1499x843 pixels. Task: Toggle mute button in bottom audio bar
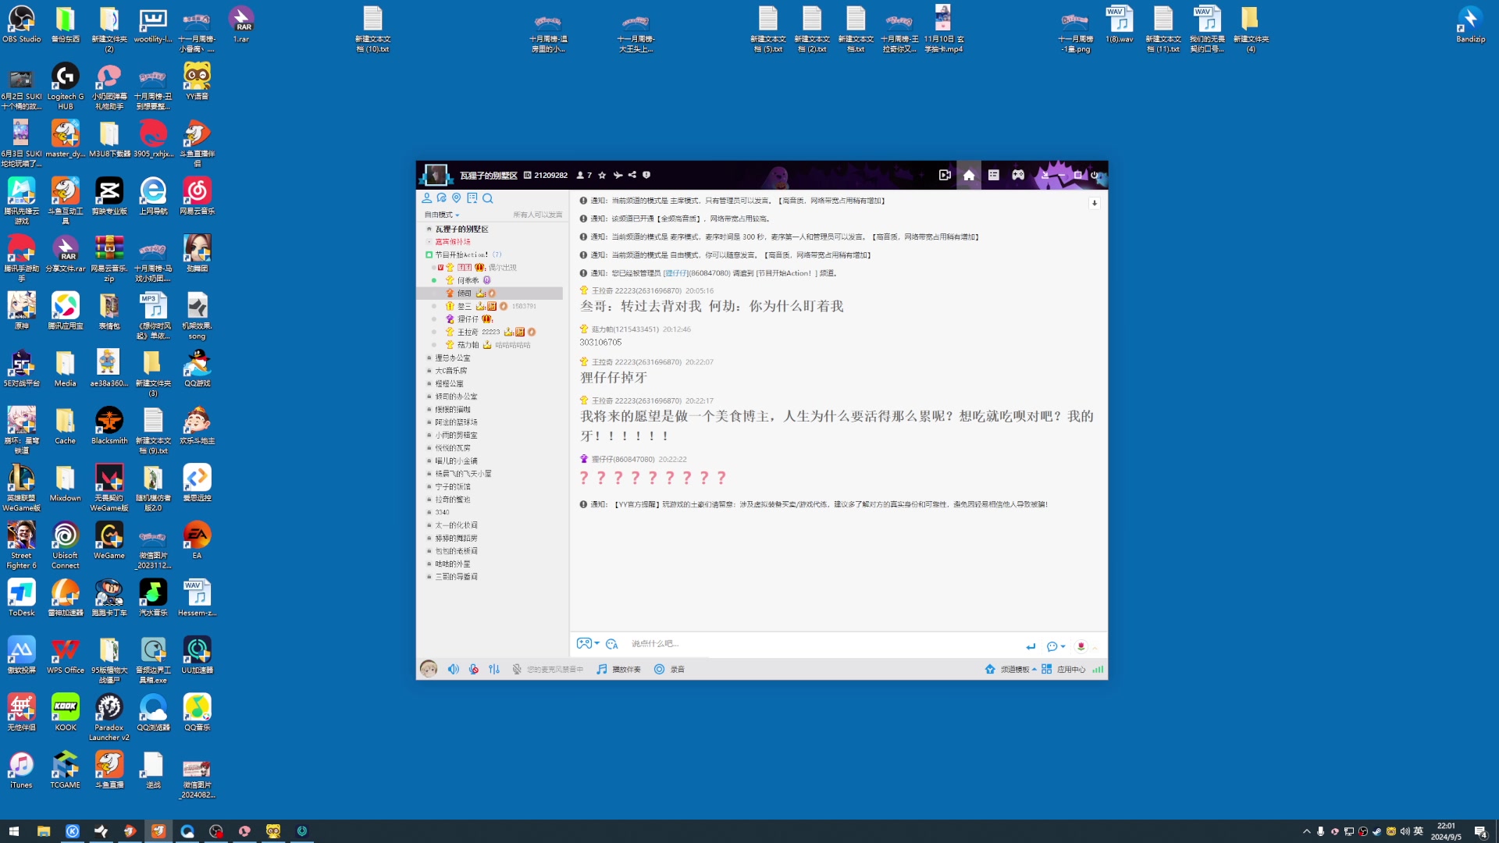click(x=454, y=669)
